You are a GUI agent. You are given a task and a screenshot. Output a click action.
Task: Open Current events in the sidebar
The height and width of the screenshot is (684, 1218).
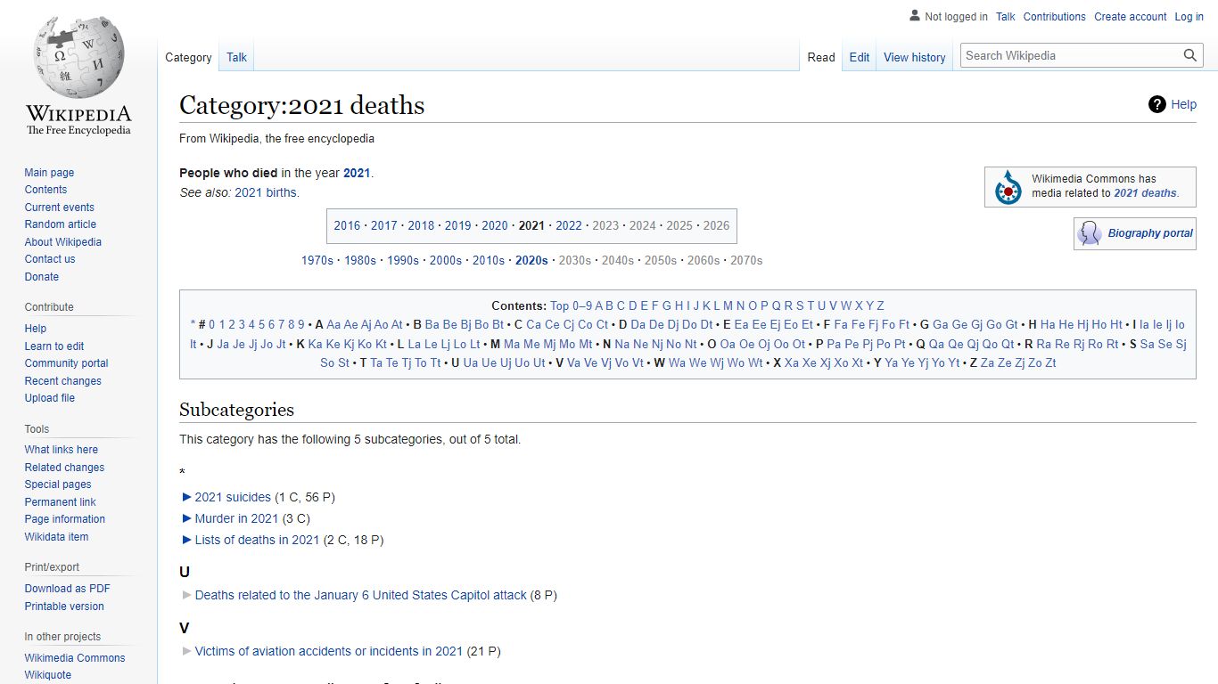point(59,208)
